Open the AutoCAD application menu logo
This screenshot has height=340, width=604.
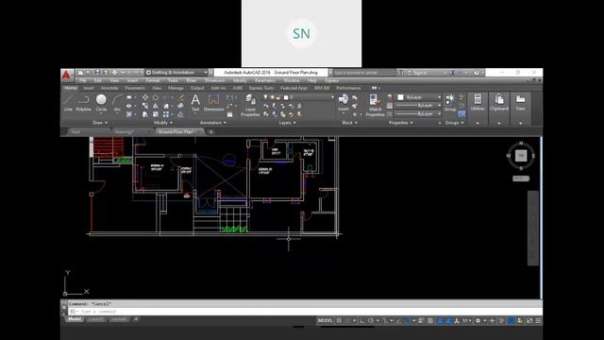click(x=66, y=75)
